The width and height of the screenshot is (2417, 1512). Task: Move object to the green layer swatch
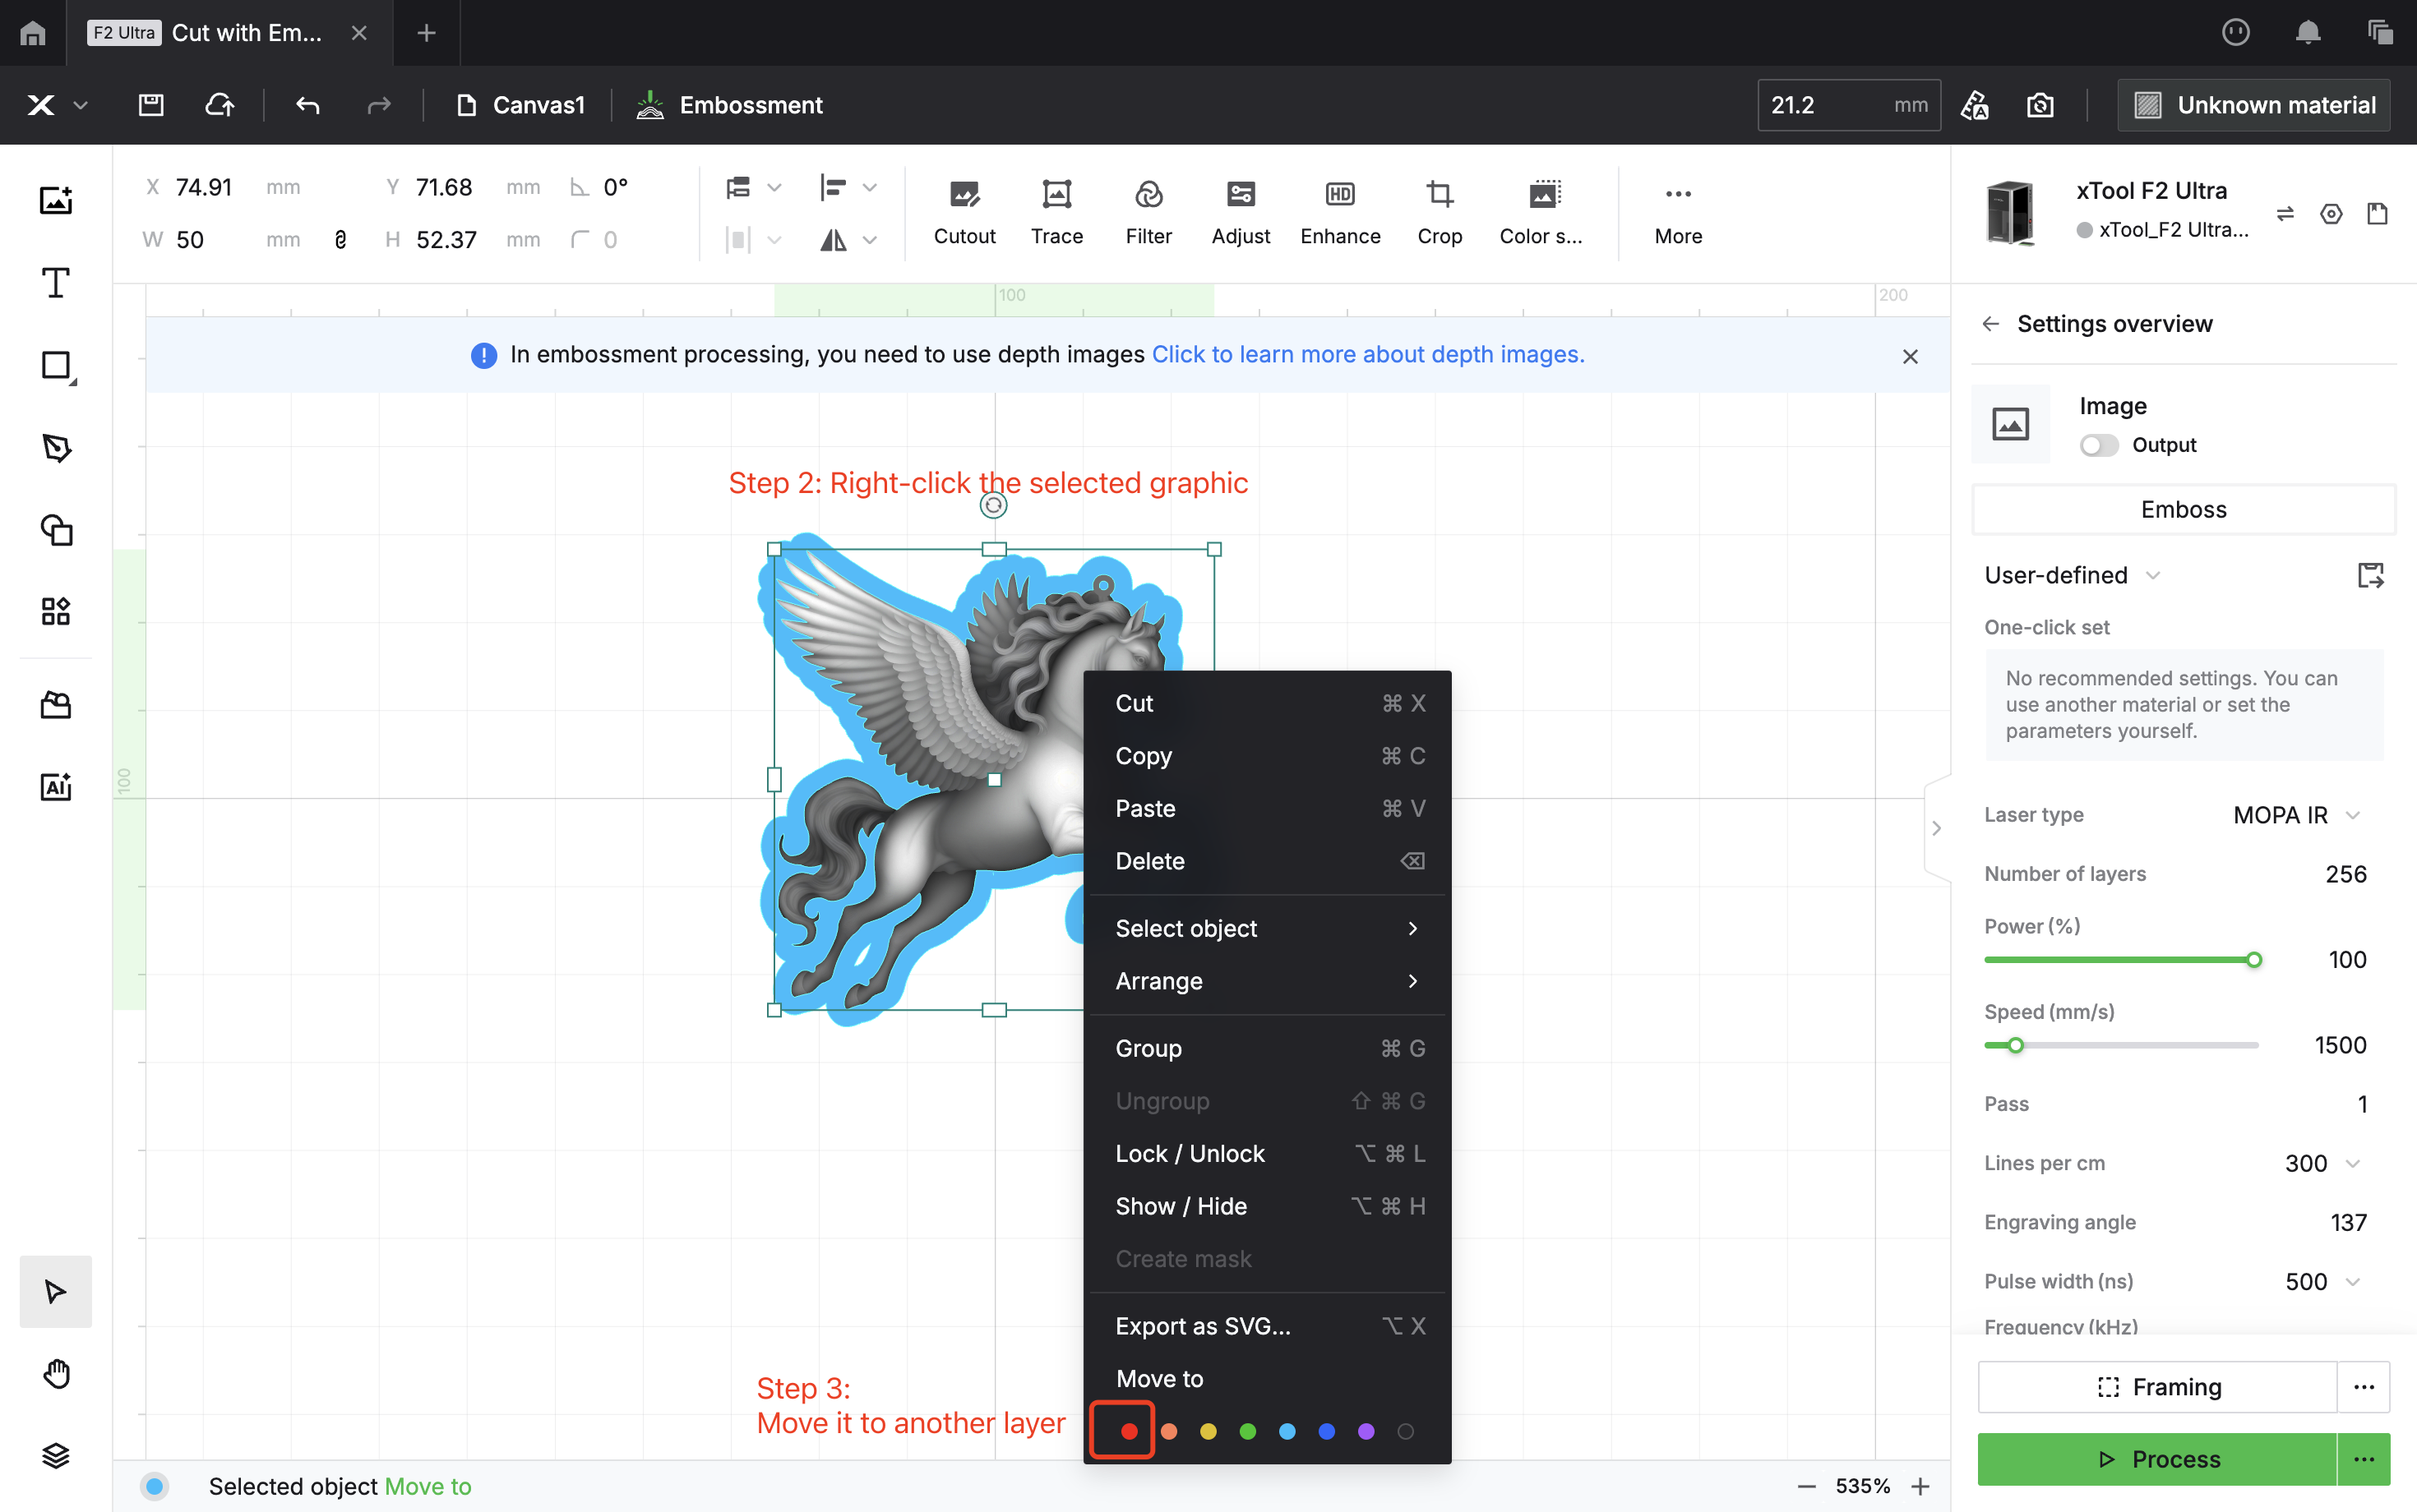1247,1431
